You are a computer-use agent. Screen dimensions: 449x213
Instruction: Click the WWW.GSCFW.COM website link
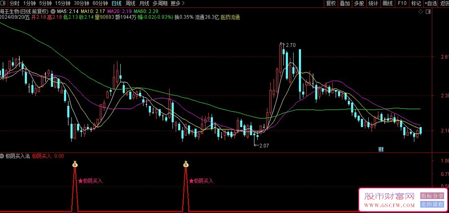coord(389,205)
